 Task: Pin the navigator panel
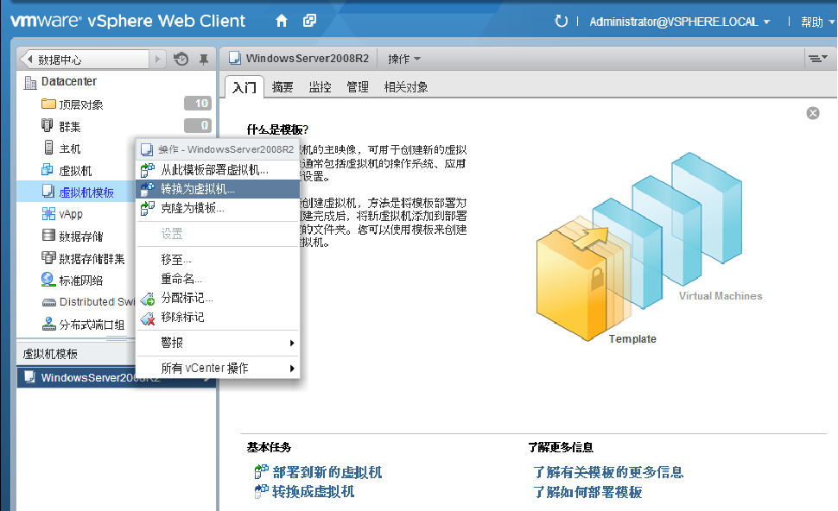click(204, 60)
